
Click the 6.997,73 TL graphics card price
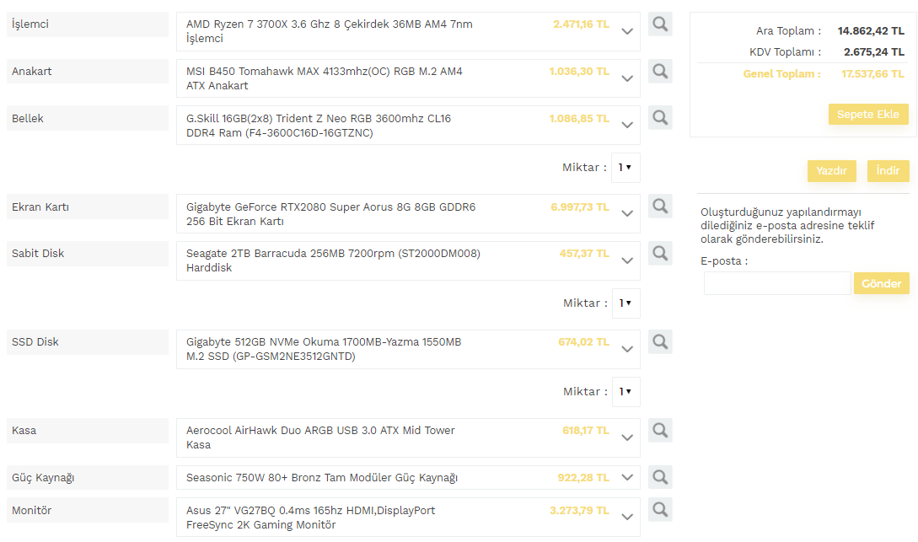tap(580, 207)
